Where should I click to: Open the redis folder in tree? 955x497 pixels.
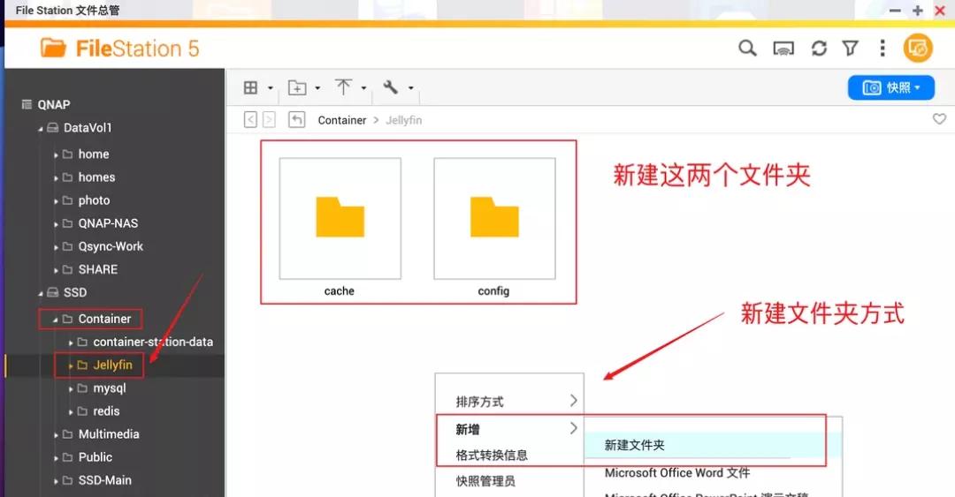tap(107, 411)
